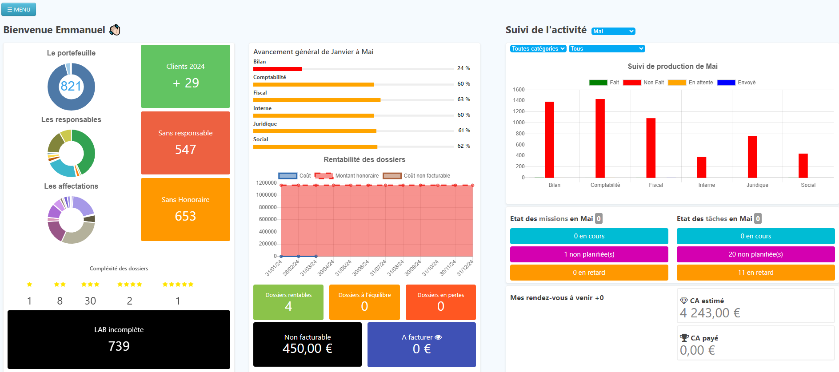Viewport: 839px width, 372px height.
Task: Click the diamond icon next to CA estimé
Action: tap(684, 301)
